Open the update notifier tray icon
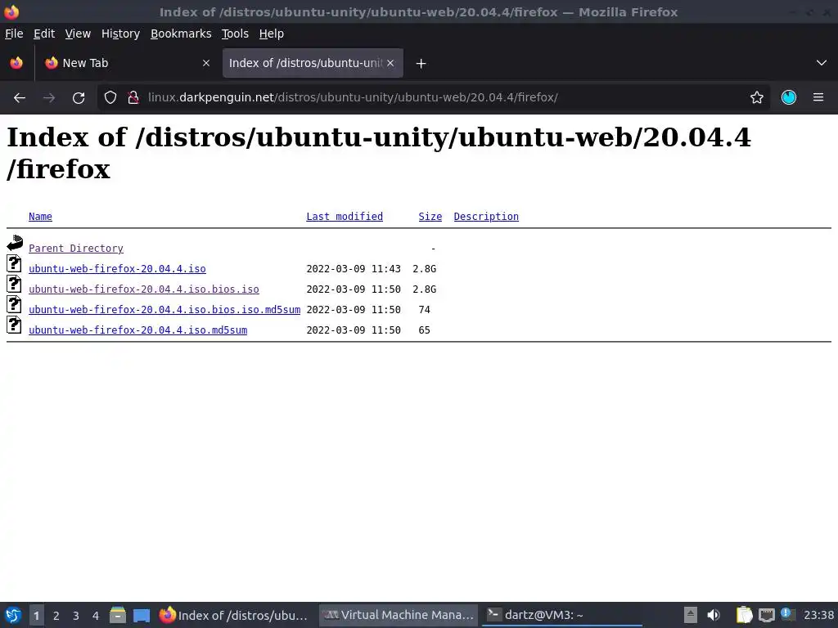 788,614
